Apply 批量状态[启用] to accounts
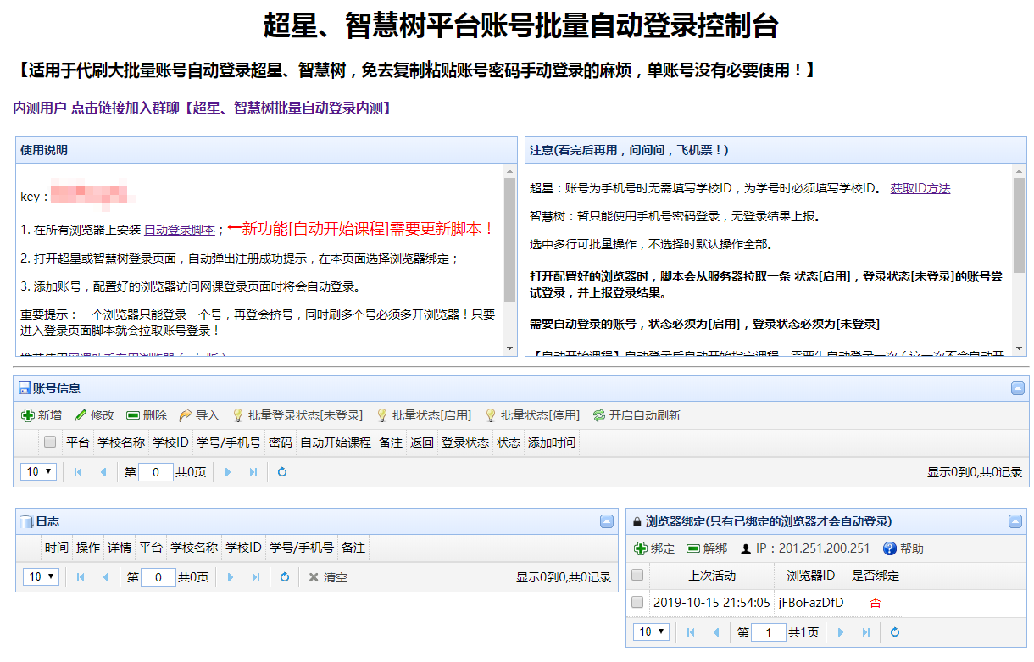Screen dimensions: 1034x662 424,415
